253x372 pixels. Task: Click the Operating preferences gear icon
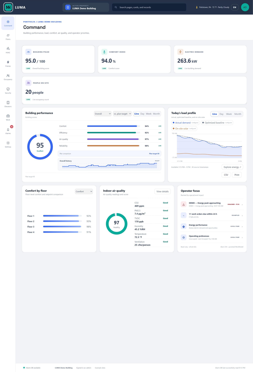[x=184, y=237]
